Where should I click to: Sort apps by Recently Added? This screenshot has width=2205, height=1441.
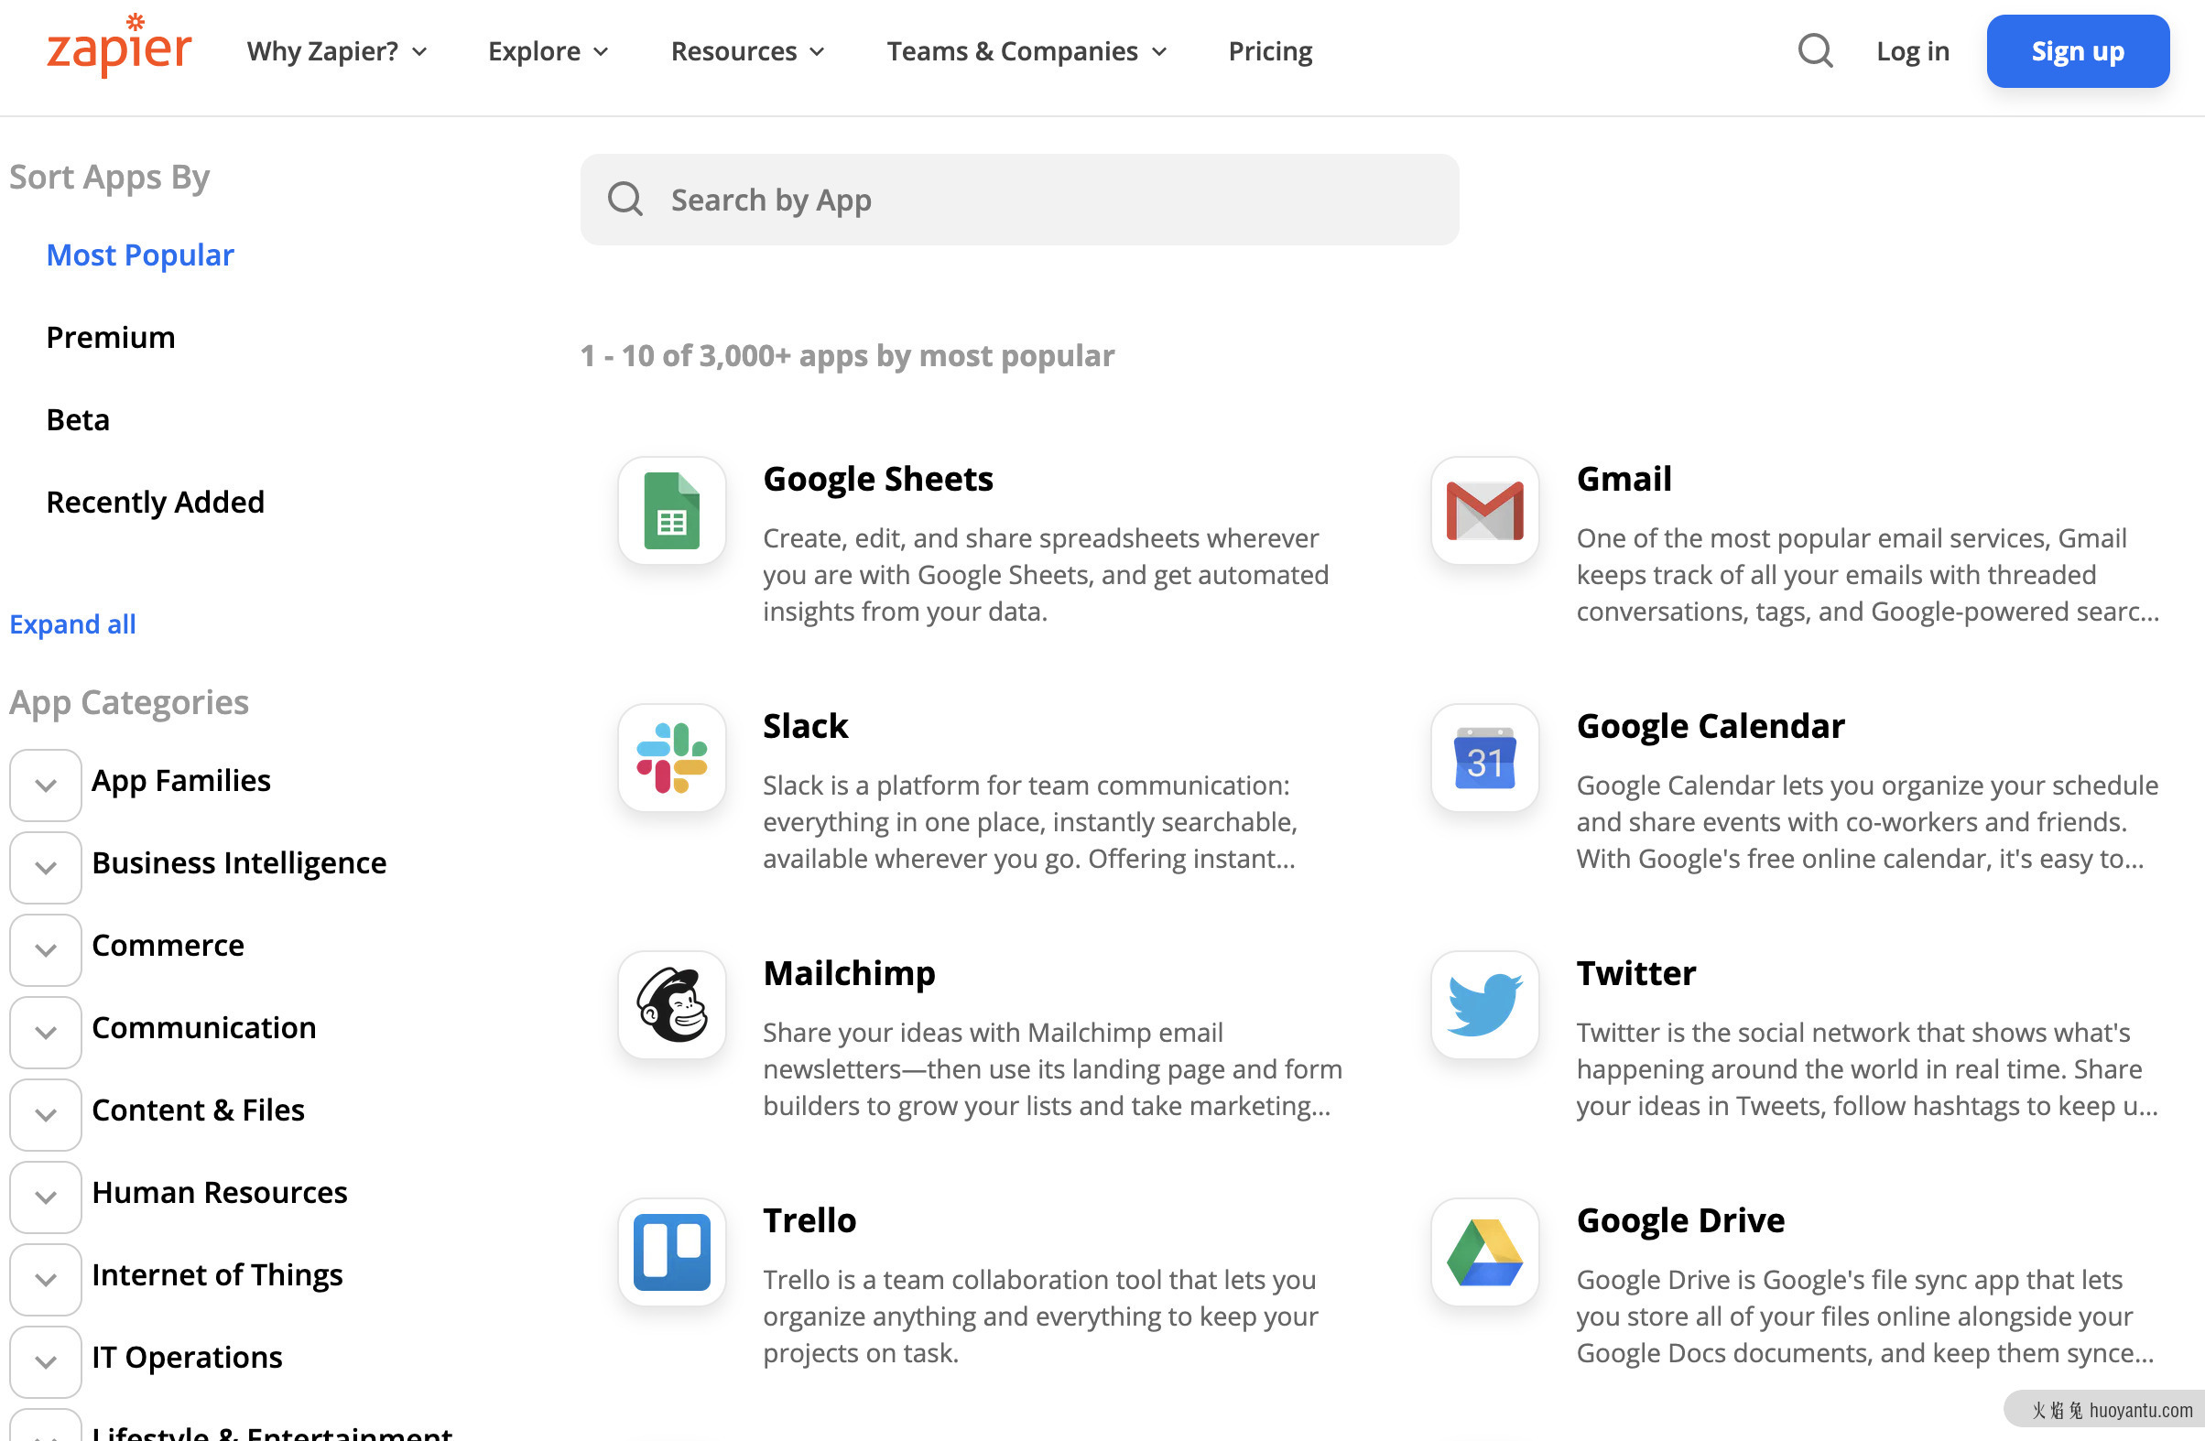[156, 502]
